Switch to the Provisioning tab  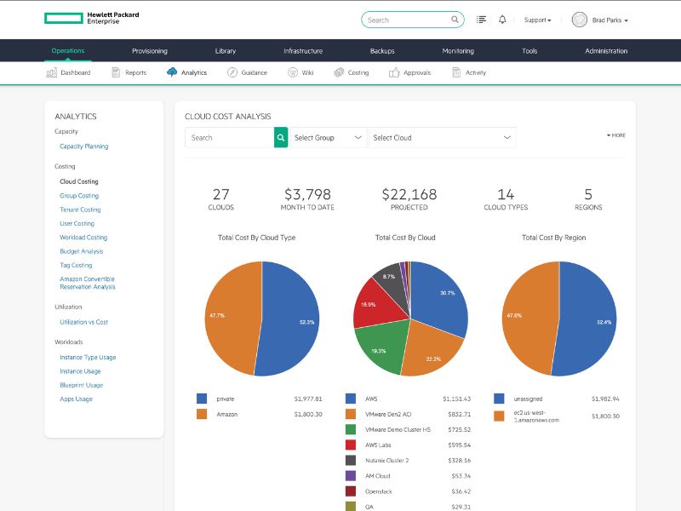point(150,50)
